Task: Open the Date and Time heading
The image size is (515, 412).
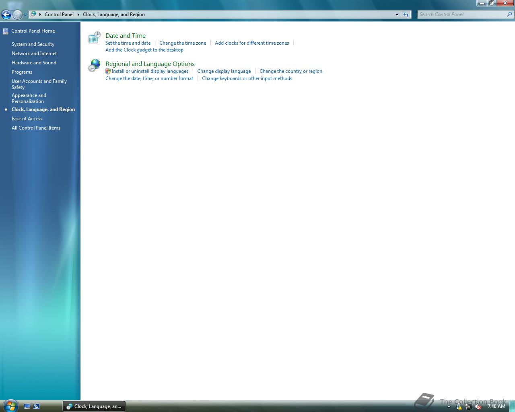Action: coord(126,35)
